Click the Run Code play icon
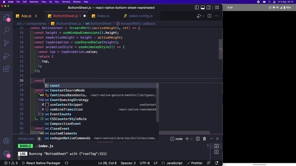 point(199,16)
